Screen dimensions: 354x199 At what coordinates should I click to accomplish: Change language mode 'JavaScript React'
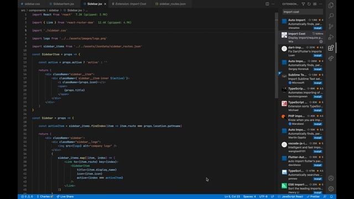coord(292,197)
